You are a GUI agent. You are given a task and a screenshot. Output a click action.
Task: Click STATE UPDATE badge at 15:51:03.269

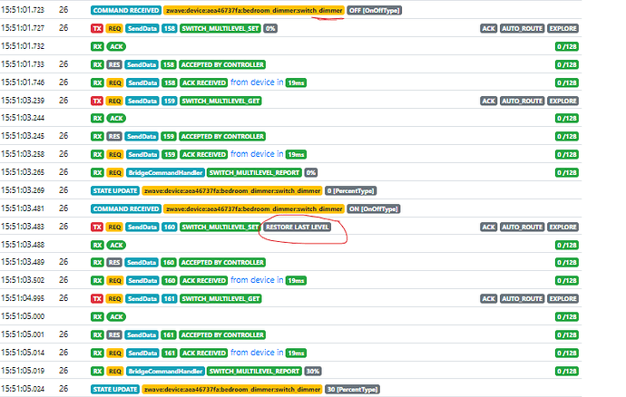115,190
